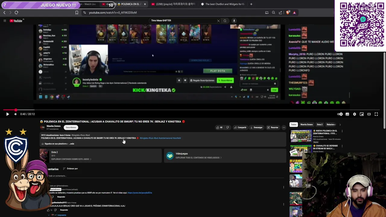Open options menu for pinned WawitaDotero comment
This screenshot has height=217, width=386.
click(283, 187)
